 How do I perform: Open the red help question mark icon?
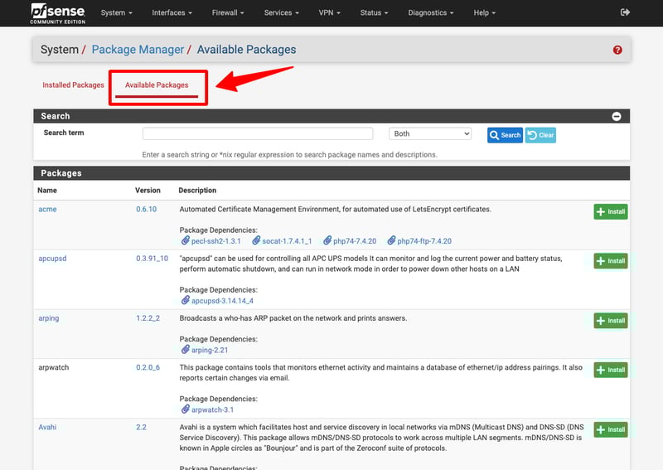tap(617, 50)
